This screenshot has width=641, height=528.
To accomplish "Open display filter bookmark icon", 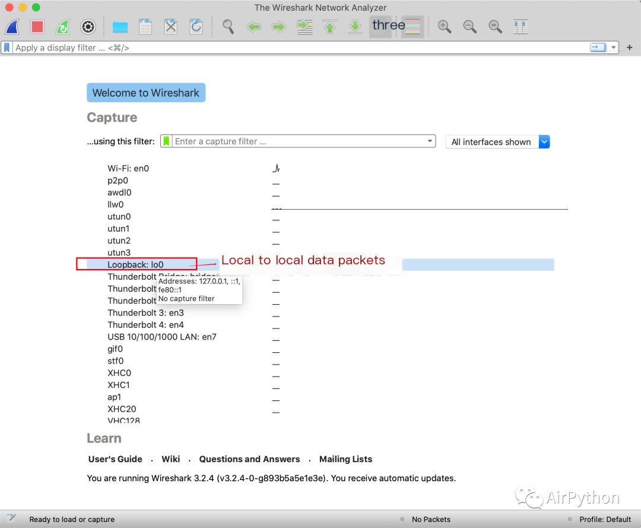I will point(7,48).
